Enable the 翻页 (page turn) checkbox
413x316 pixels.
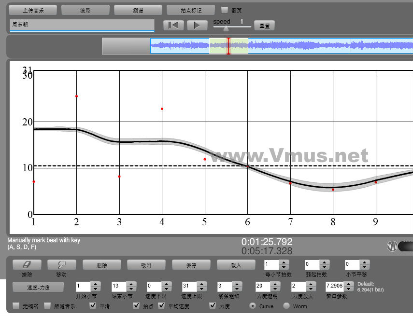point(224,10)
